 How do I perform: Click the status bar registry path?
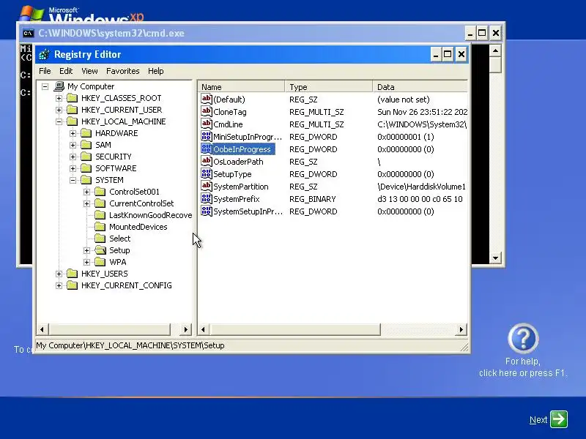[x=130, y=345]
